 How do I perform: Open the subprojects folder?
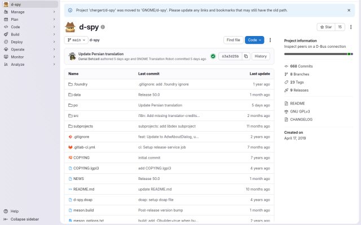pos(83,126)
